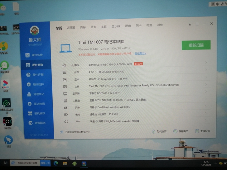Switch to the 网卡 tab

coord(138,26)
